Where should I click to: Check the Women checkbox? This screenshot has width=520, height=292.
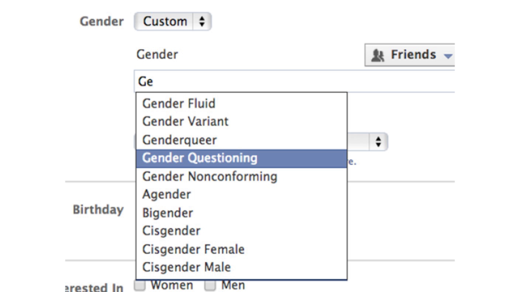140,285
